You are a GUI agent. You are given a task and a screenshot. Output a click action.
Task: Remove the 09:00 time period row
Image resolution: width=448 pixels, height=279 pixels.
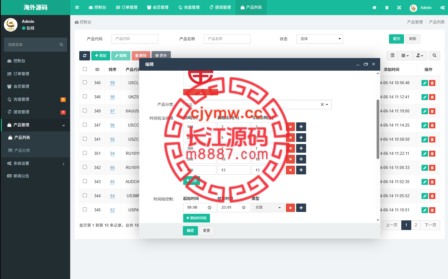pyautogui.click(x=290, y=208)
